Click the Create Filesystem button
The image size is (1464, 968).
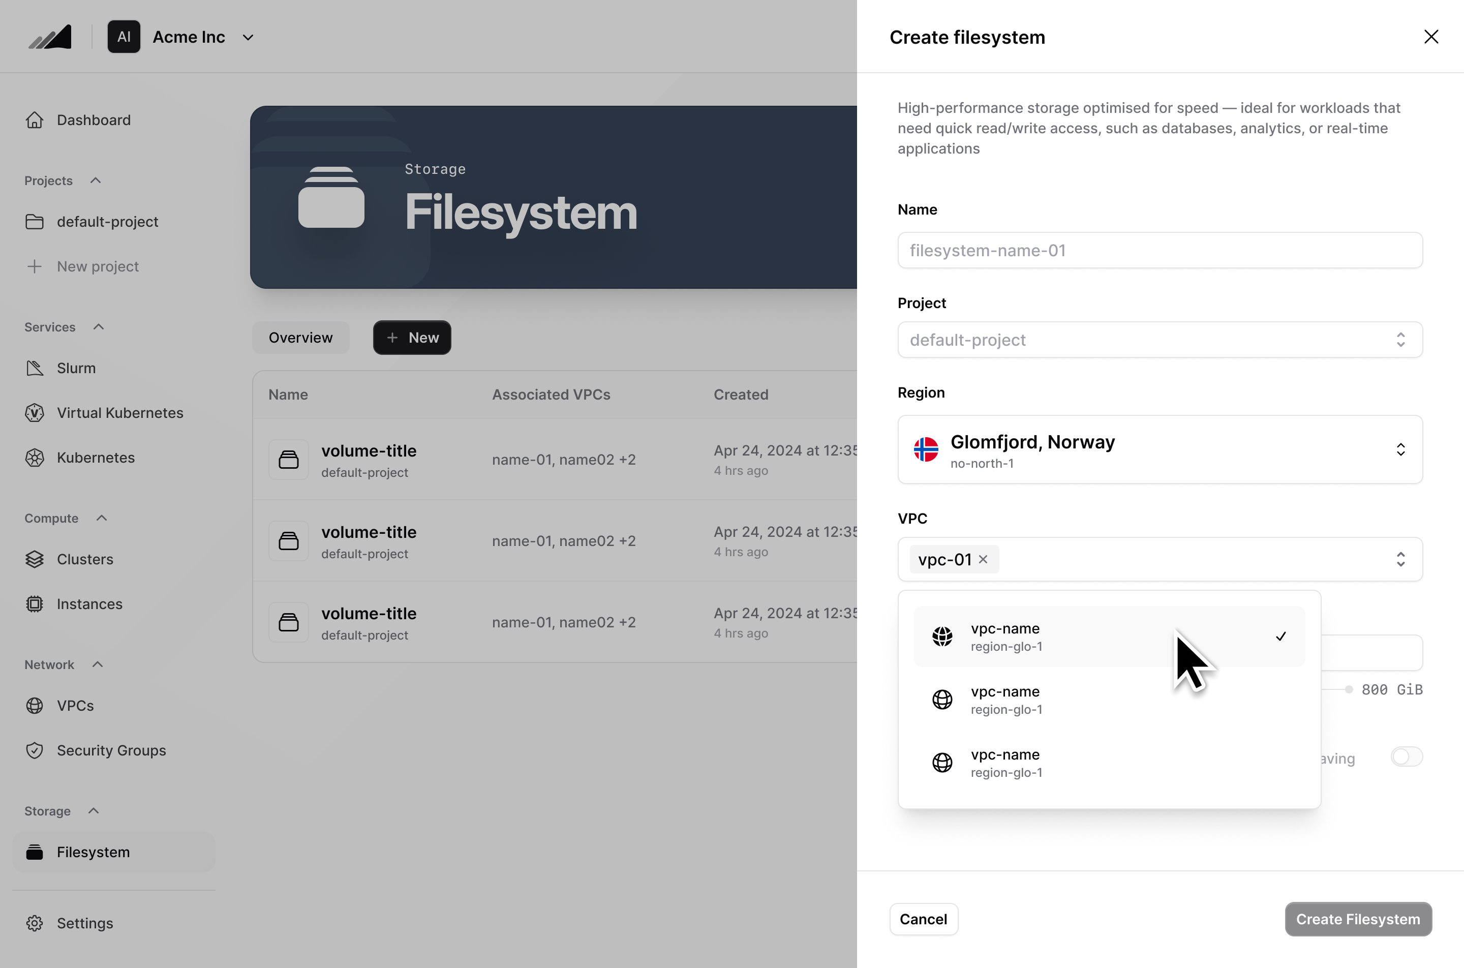click(1357, 919)
